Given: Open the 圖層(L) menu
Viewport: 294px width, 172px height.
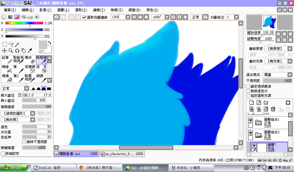Looking at the screenshot, I should coord(63,10).
